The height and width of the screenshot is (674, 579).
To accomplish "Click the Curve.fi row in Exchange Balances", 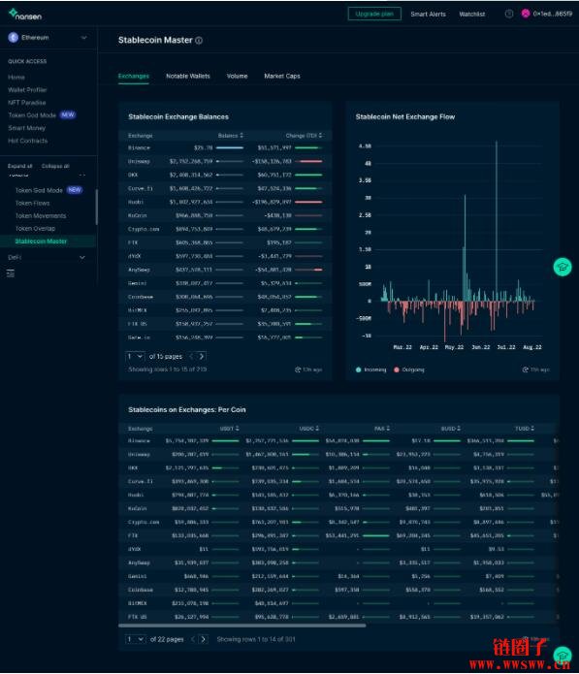I will click(x=225, y=188).
